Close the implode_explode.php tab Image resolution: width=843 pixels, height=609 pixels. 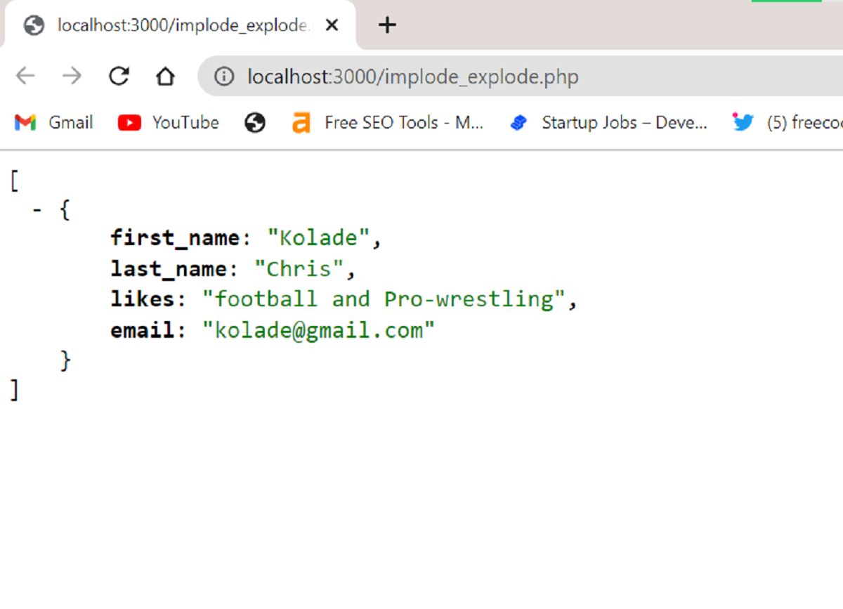tap(331, 25)
